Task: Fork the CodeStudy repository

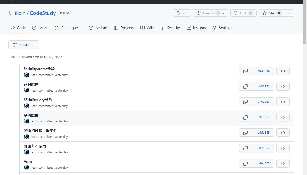Action: pyautogui.click(x=243, y=13)
